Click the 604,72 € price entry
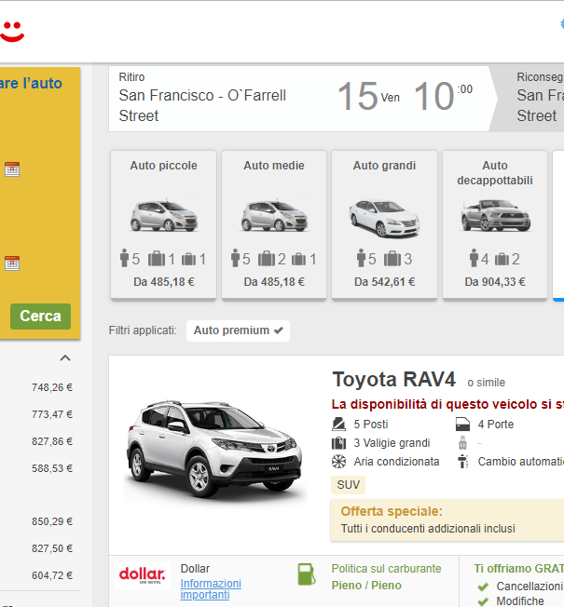This screenshot has height=607, width=564. [x=52, y=575]
